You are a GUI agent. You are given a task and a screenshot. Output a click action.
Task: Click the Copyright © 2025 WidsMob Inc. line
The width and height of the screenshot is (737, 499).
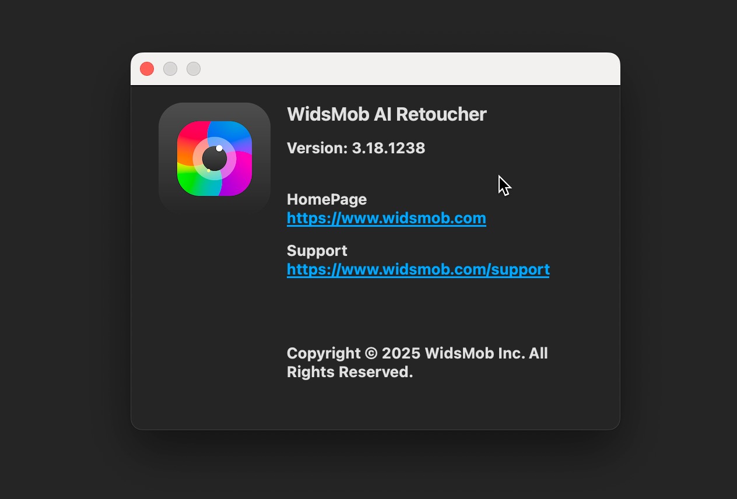click(x=417, y=353)
